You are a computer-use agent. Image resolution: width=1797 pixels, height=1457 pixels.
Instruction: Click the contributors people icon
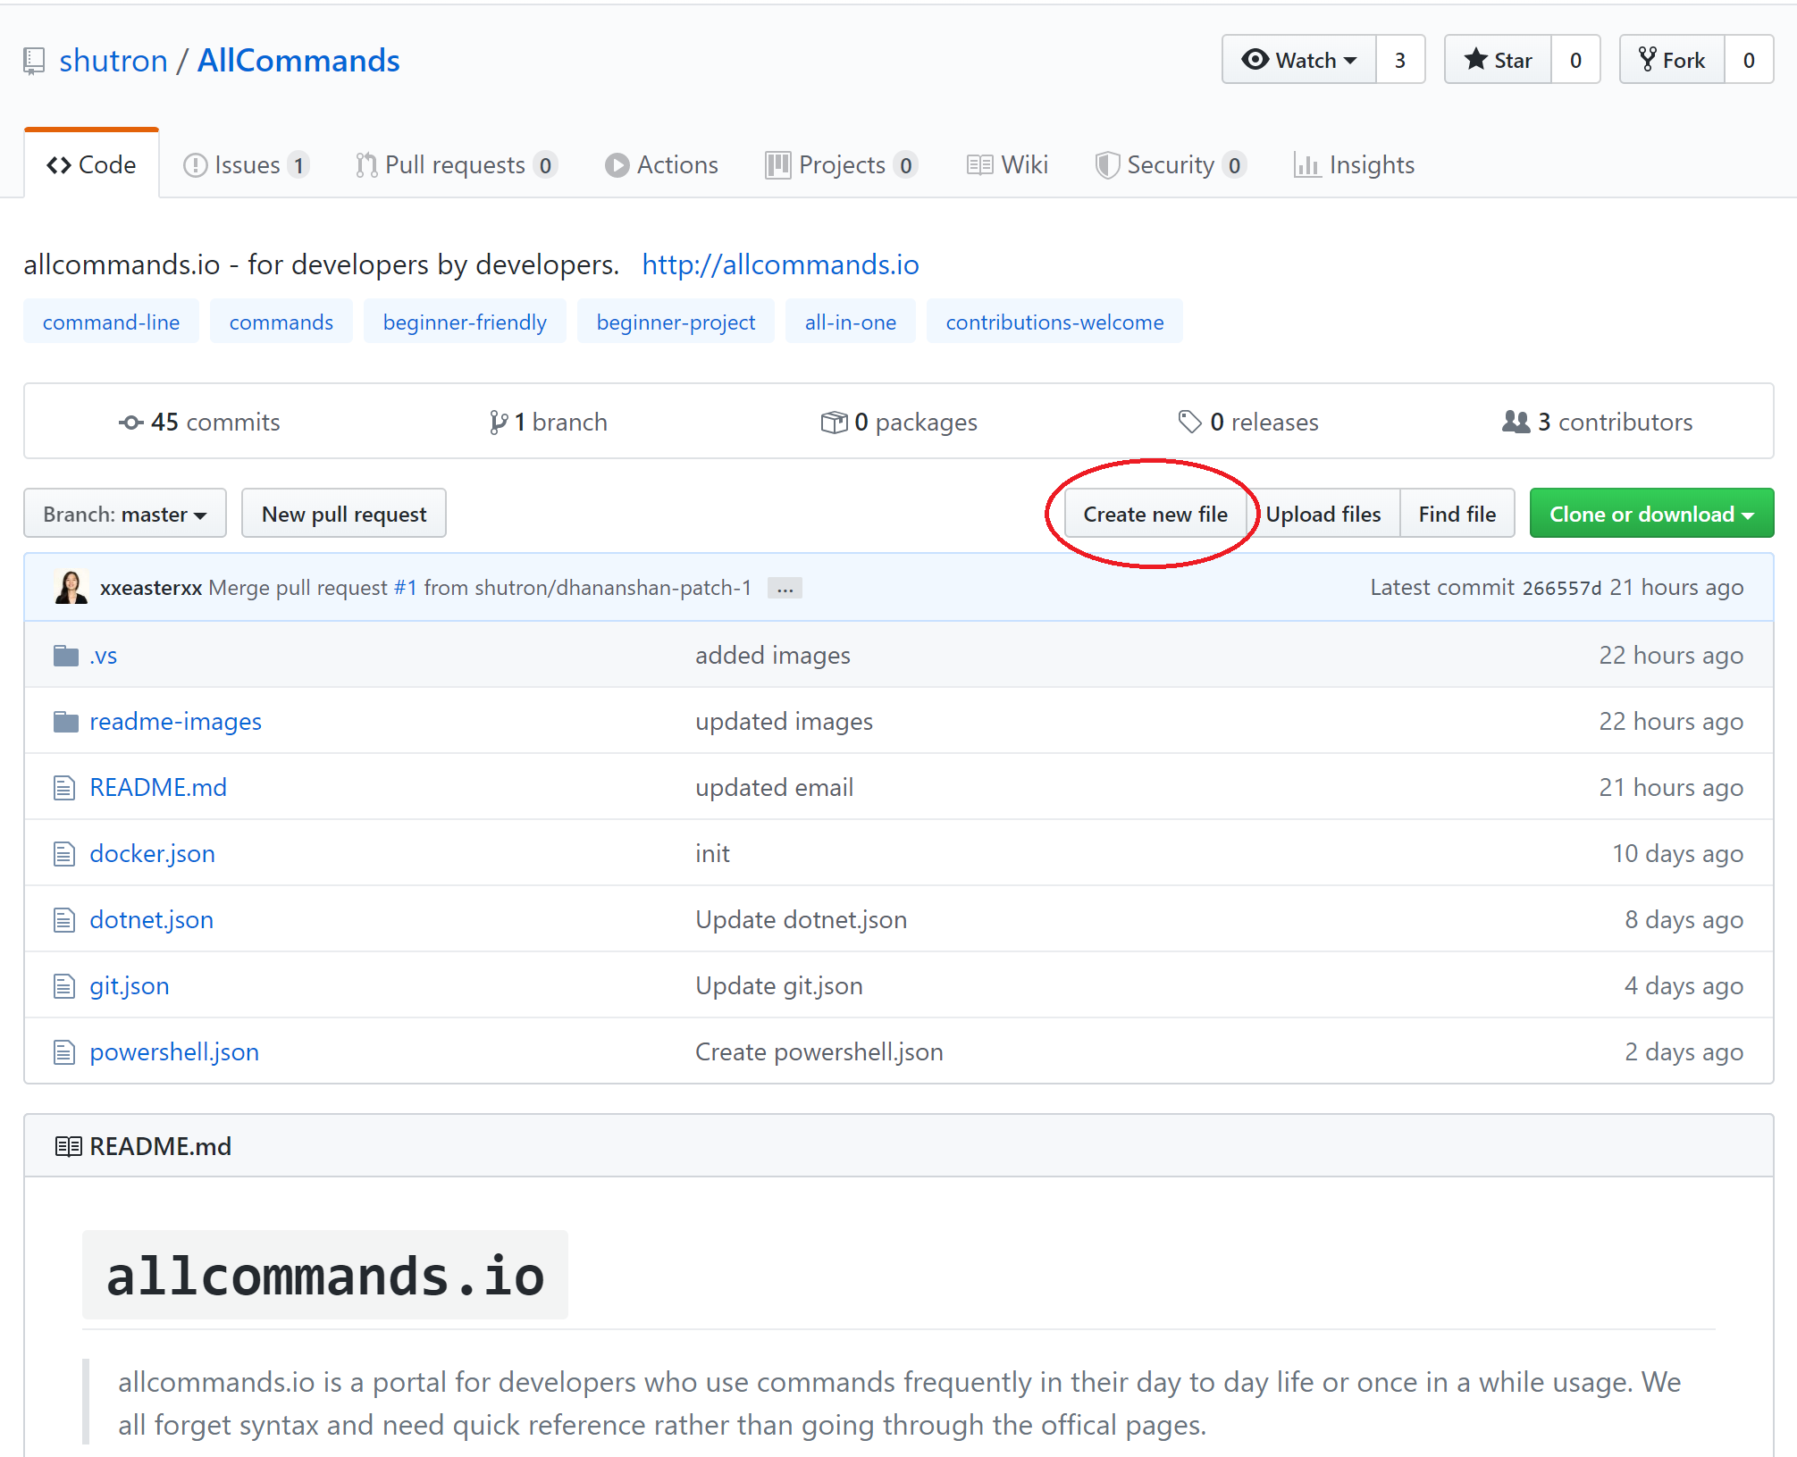point(1516,422)
